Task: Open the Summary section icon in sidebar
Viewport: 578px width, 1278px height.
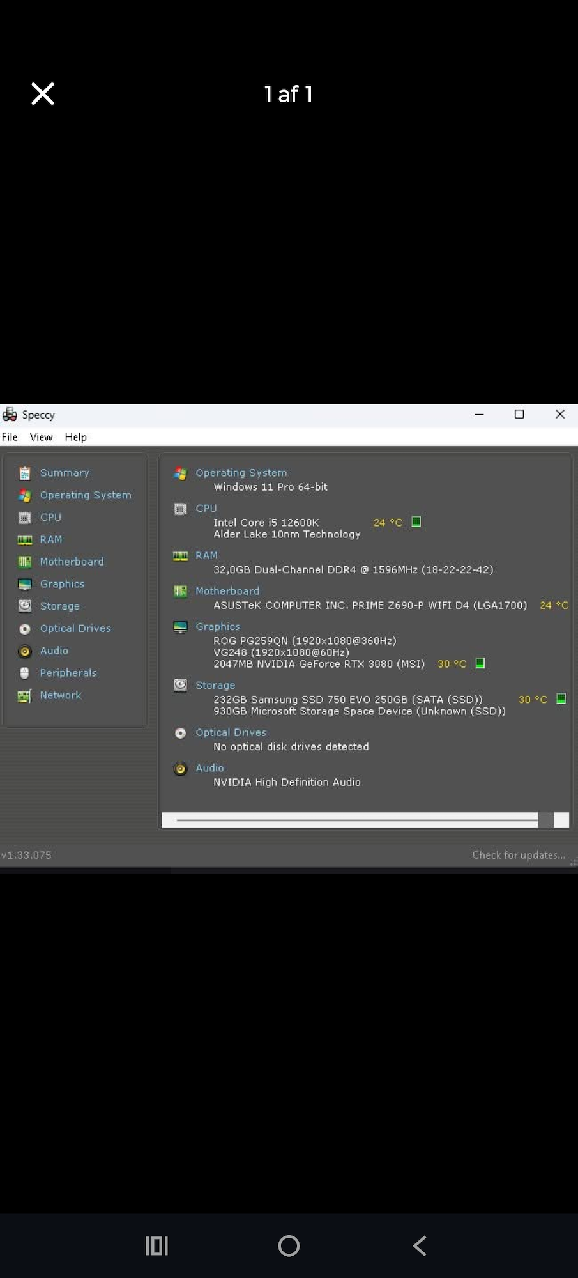Action: tap(25, 473)
